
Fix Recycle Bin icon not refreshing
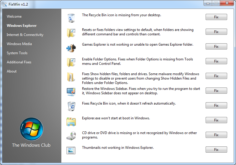coord(216,105)
